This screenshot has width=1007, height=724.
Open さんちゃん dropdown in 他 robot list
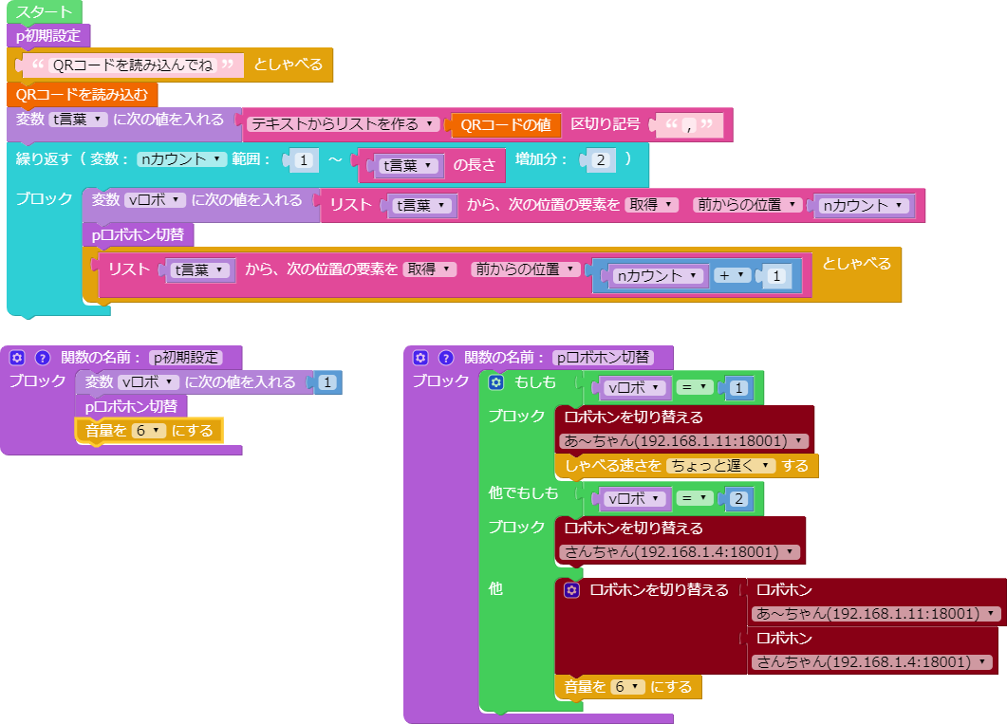coord(872,662)
